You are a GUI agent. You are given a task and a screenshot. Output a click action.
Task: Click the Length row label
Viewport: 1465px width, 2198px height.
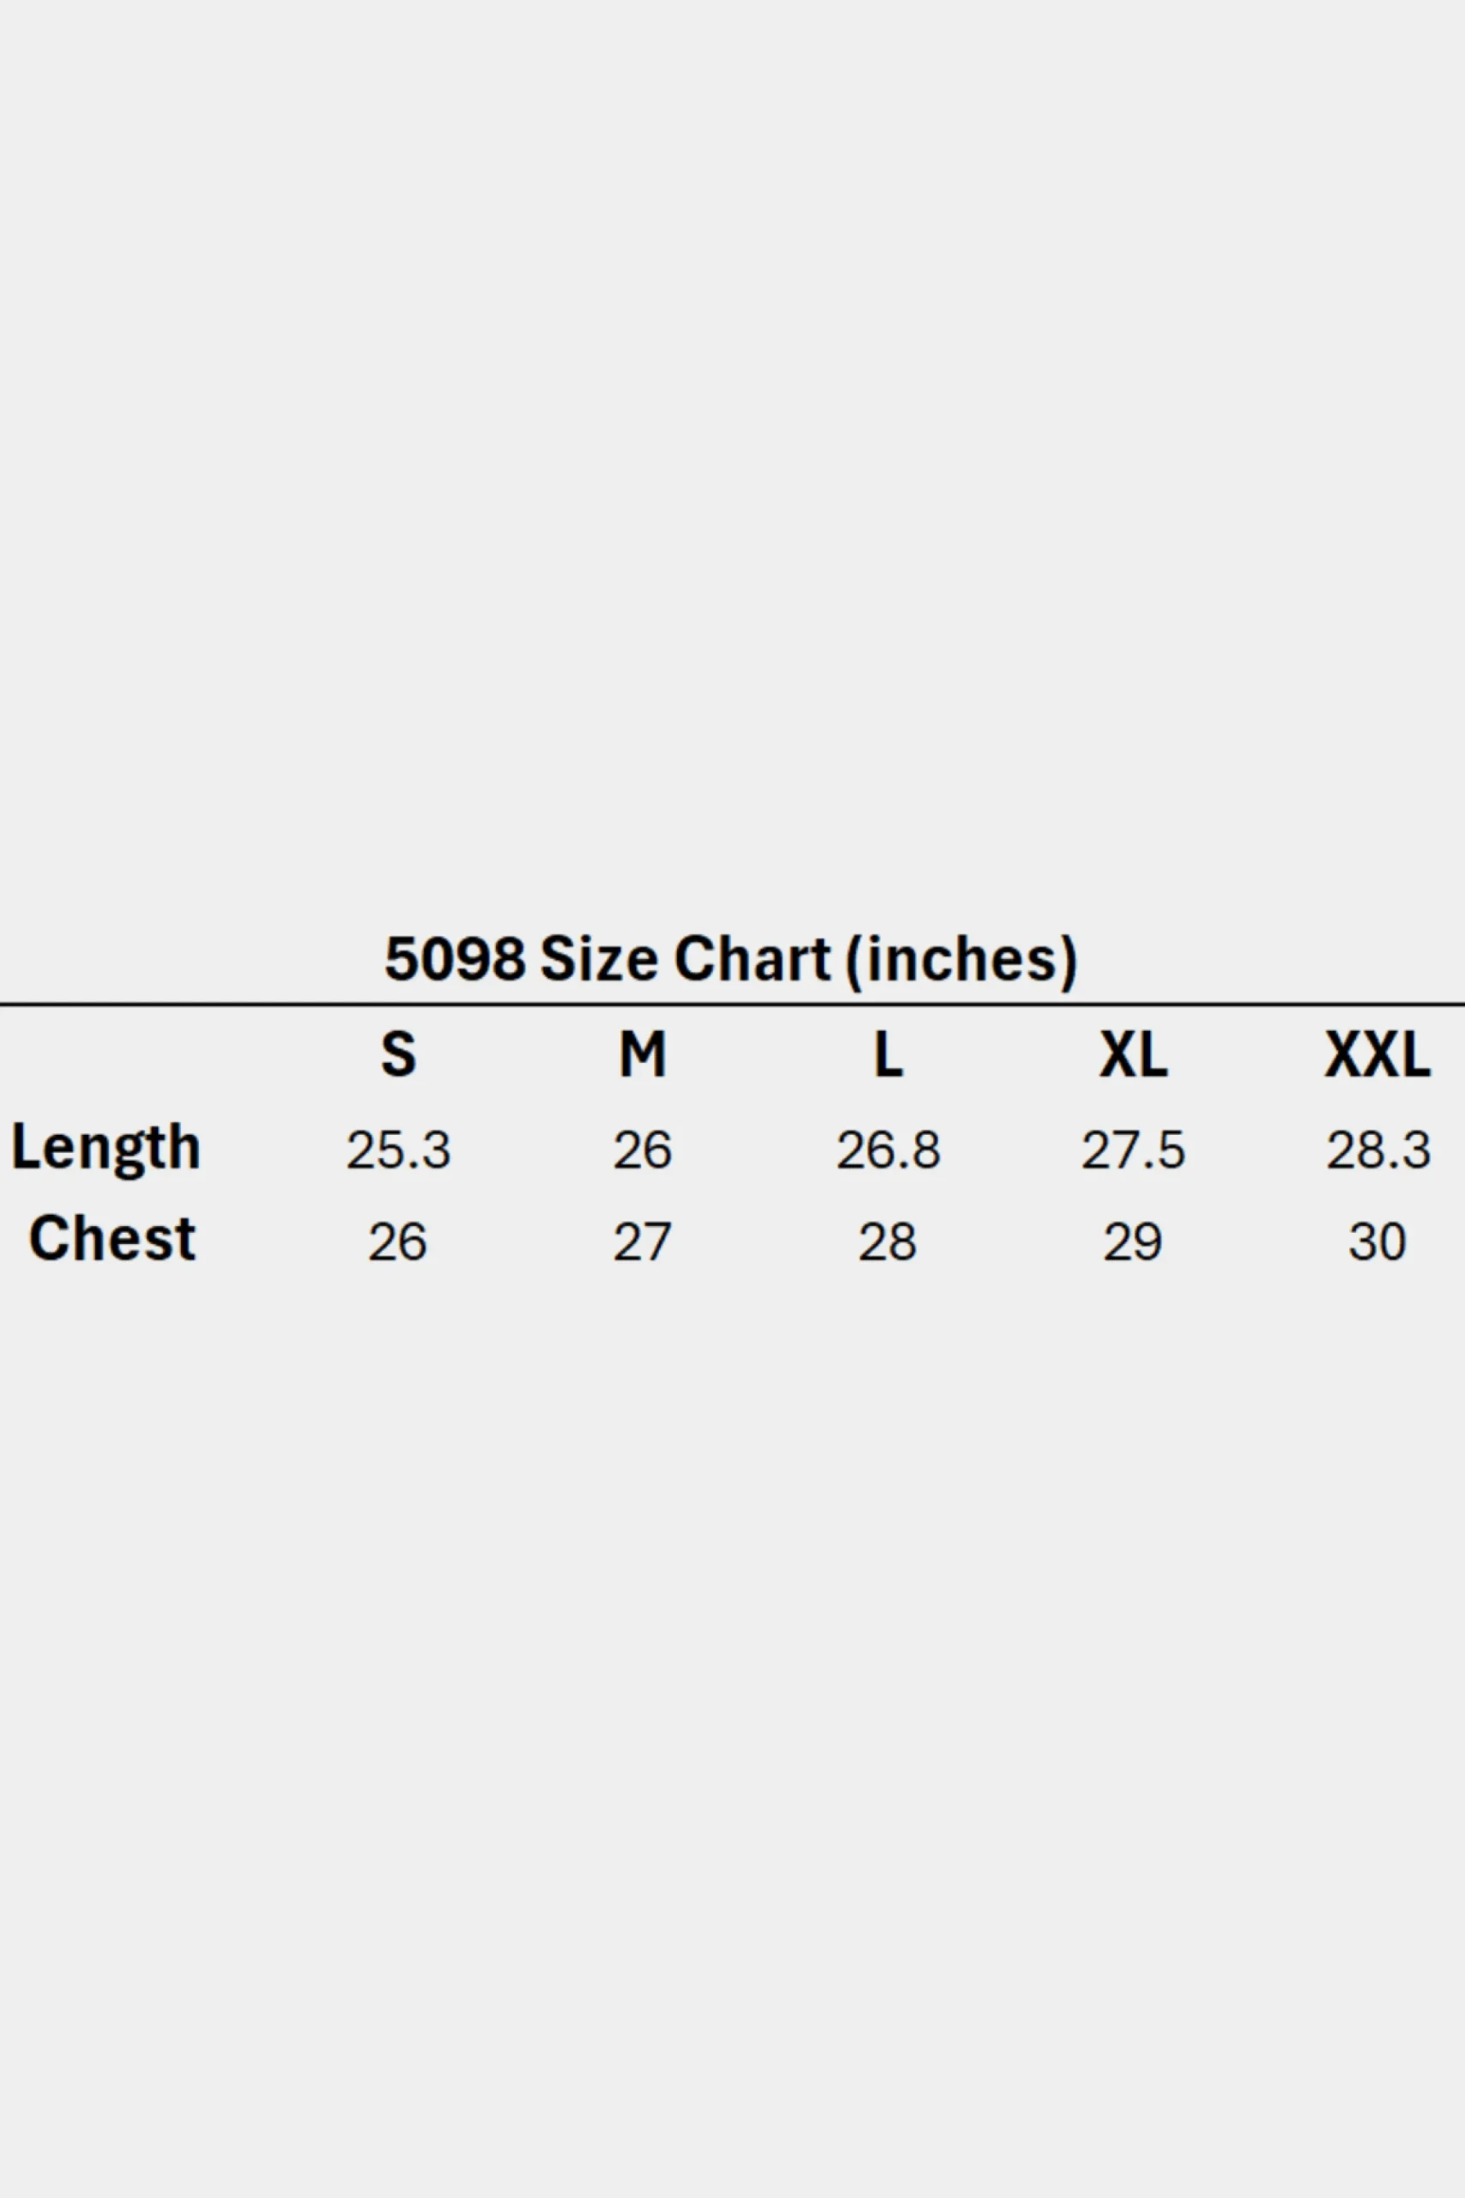[x=106, y=1150]
